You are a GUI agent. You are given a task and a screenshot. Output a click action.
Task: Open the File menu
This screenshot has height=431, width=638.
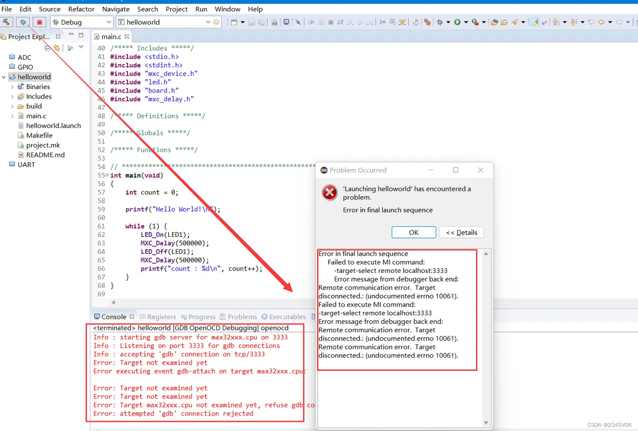point(7,9)
